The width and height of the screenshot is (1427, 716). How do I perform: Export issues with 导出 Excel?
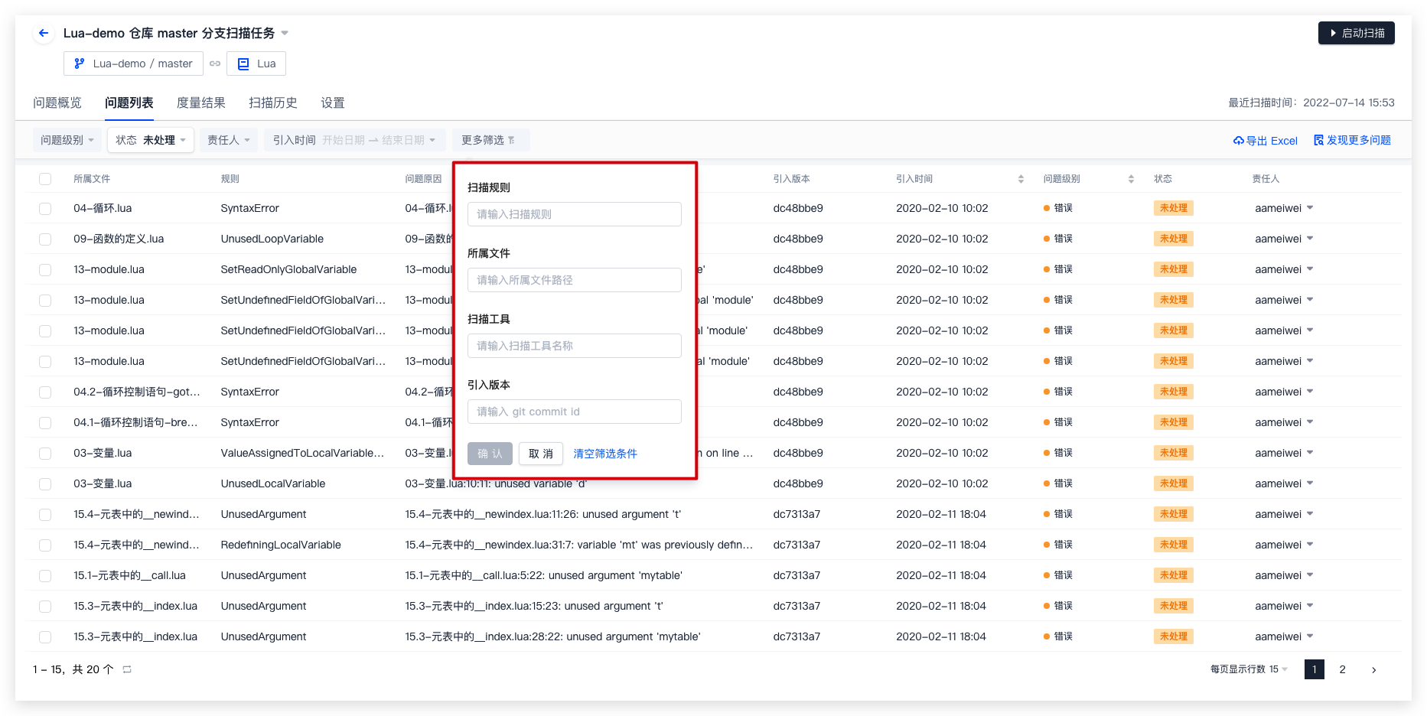coord(1266,141)
